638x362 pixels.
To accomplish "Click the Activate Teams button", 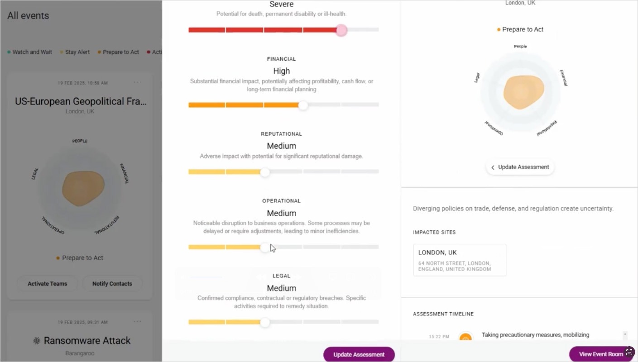I will coord(48,284).
